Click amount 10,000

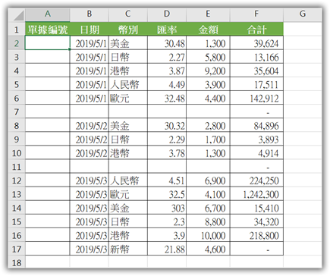pos(213,236)
